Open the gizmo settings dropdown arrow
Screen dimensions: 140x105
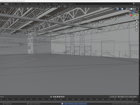[120, 9]
